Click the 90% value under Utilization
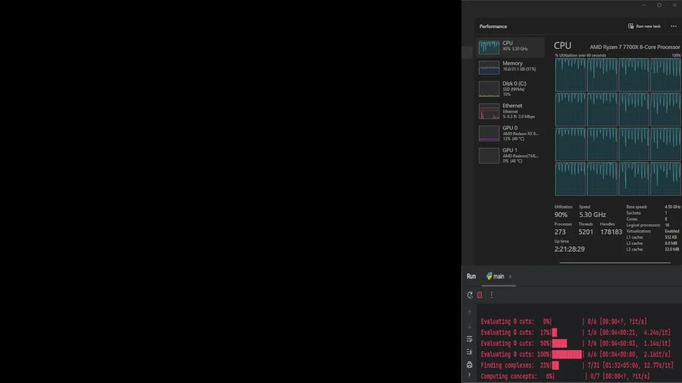682x383 pixels. pyautogui.click(x=561, y=215)
